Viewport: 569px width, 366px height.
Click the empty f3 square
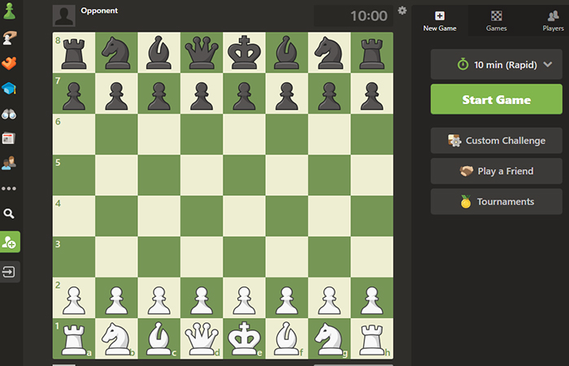pyautogui.click(x=287, y=257)
